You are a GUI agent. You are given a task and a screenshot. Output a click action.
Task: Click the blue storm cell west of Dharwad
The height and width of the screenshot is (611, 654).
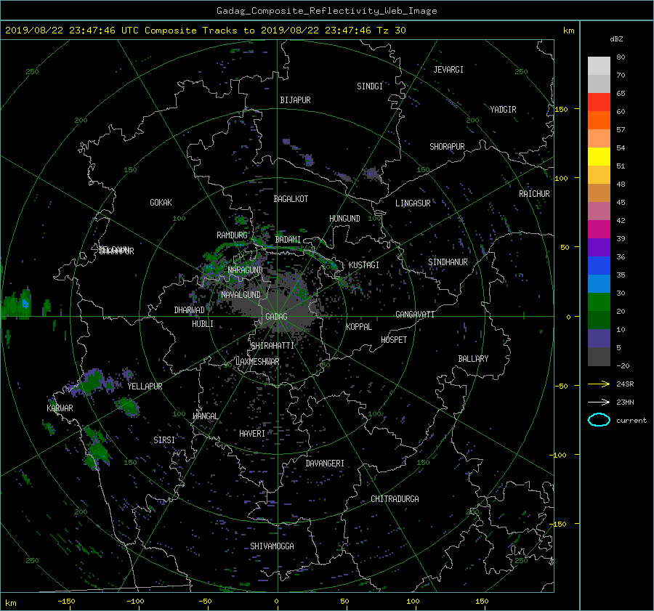pyautogui.click(x=25, y=304)
